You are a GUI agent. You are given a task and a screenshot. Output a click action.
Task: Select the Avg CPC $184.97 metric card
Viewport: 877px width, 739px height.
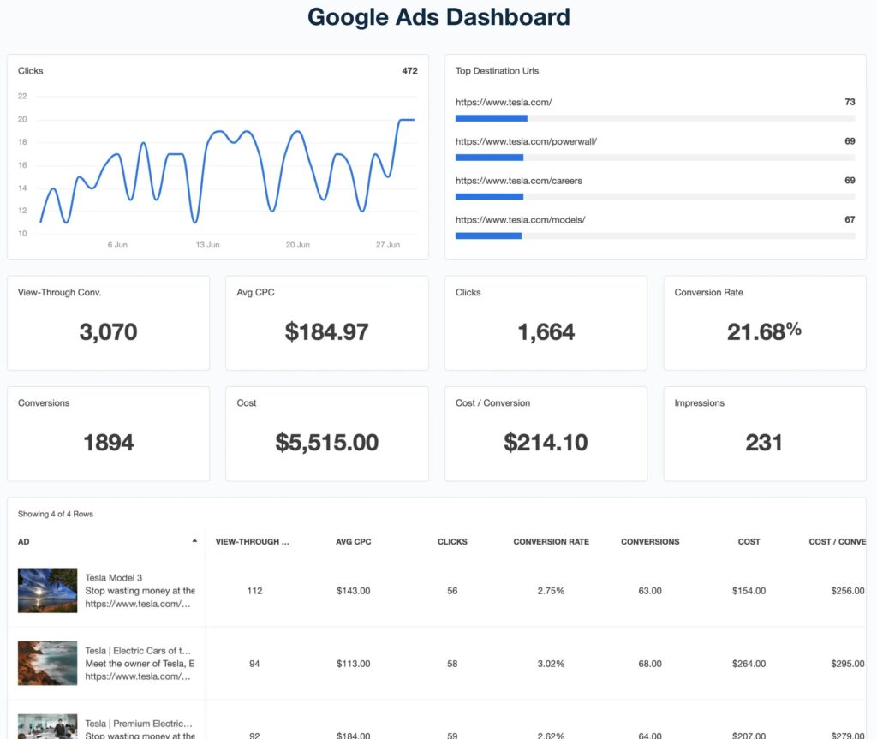(327, 323)
